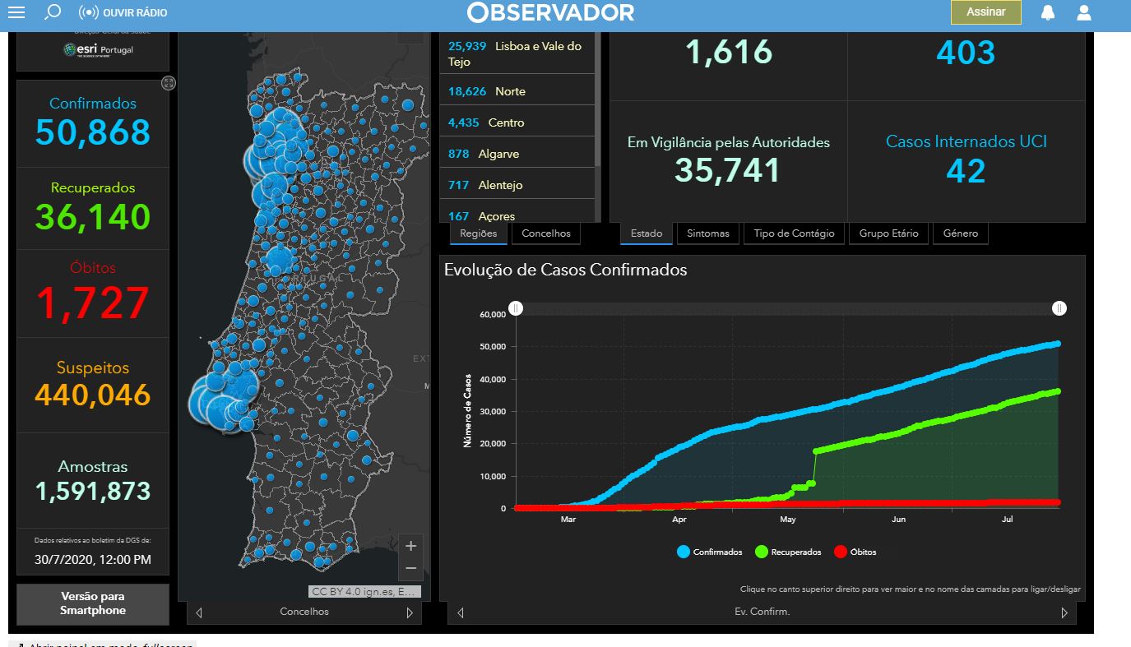Image resolution: width=1131 pixels, height=647 pixels.
Task: Open Versão para Smartphone
Action: [x=93, y=603]
